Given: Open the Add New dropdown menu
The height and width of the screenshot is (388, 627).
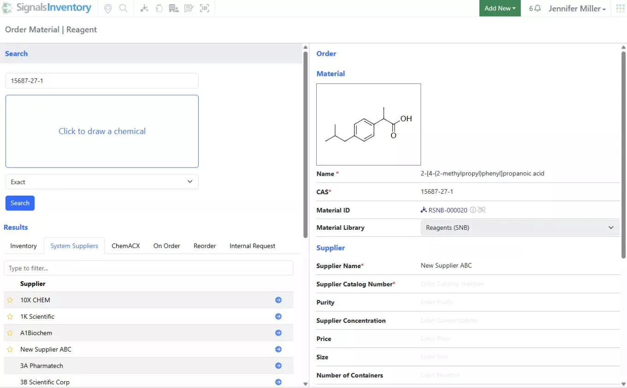Looking at the screenshot, I should pos(500,8).
